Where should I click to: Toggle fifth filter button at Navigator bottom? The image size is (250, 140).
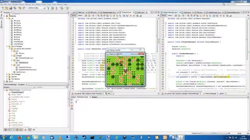(21, 129)
